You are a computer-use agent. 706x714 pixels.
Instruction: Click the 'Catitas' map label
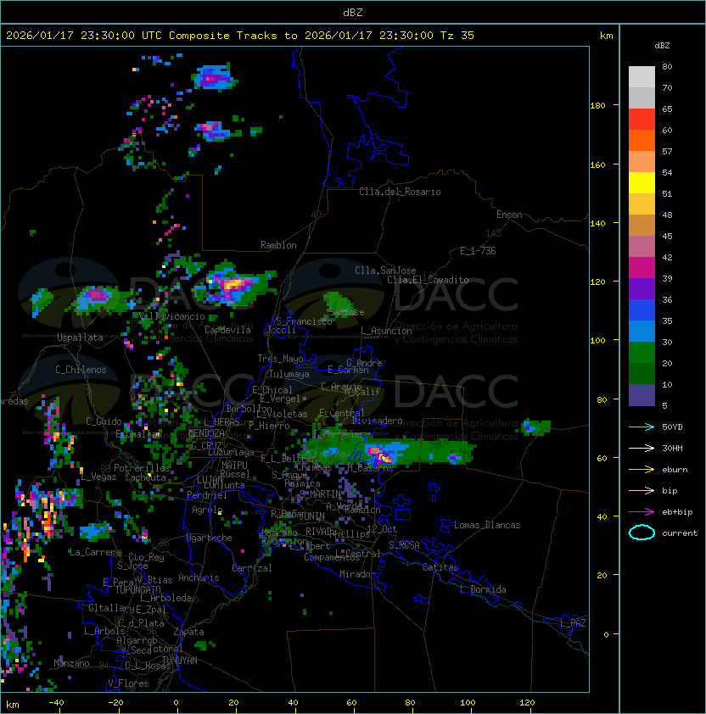tap(440, 567)
